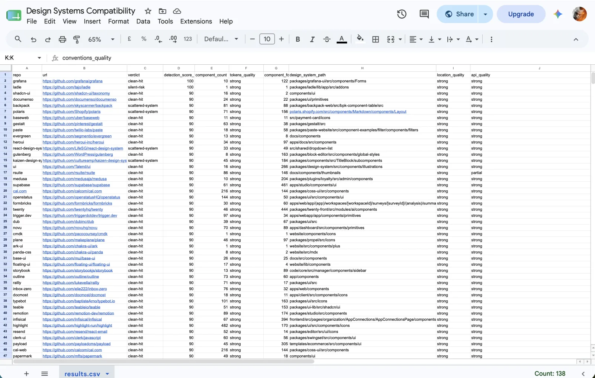Open the Extensions menu
This screenshot has width=595, height=378.
point(196,22)
